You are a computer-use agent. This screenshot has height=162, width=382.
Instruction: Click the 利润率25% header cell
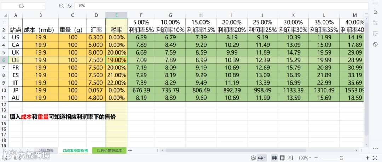262,30
